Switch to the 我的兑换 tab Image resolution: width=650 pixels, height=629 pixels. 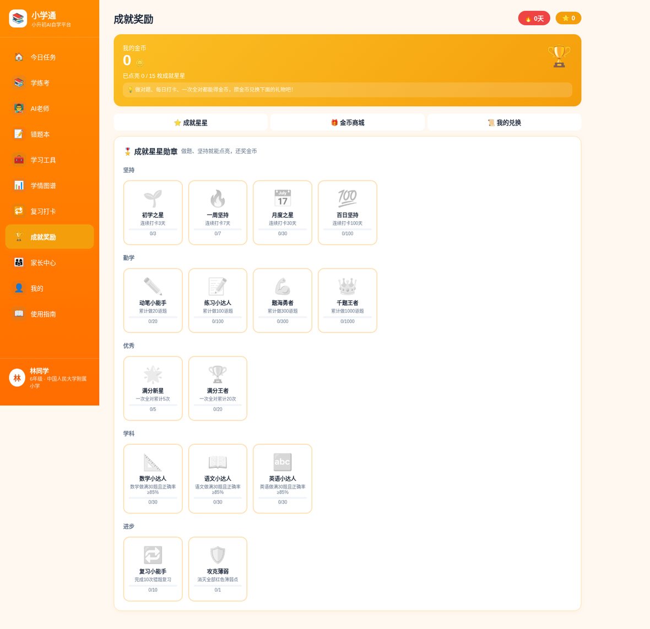point(504,123)
